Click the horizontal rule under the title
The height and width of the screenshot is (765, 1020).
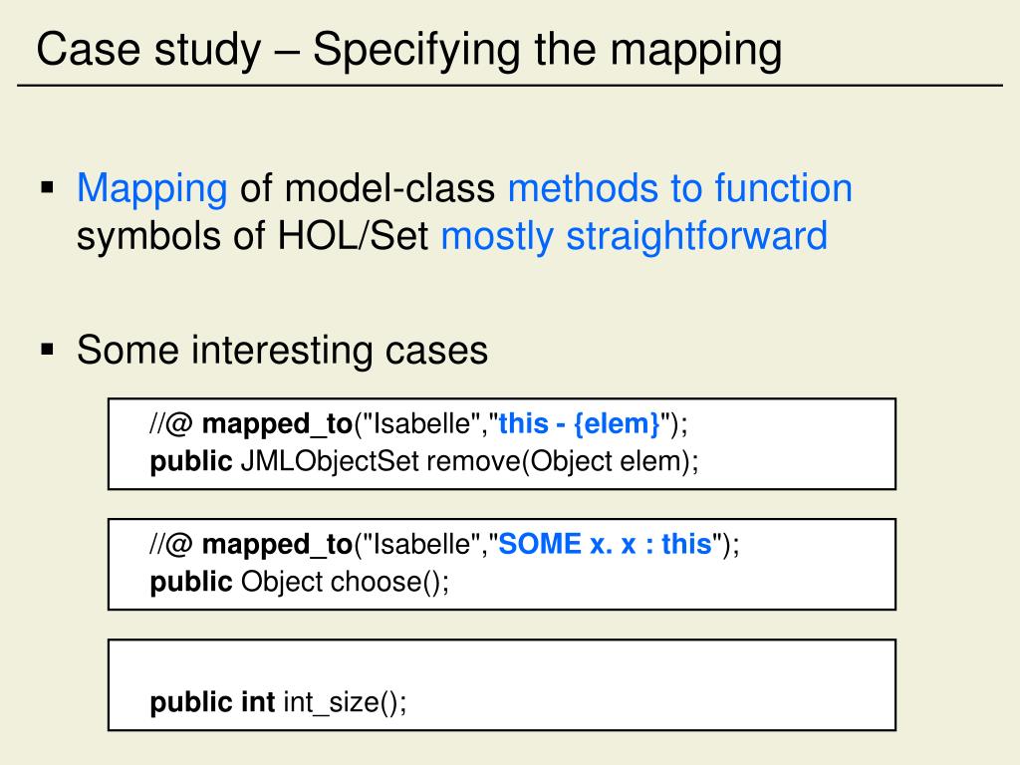click(x=510, y=86)
